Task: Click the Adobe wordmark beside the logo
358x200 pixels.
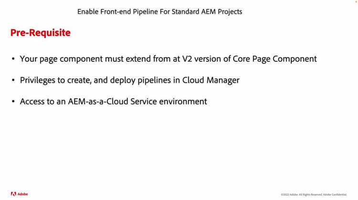Action: coord(22,194)
